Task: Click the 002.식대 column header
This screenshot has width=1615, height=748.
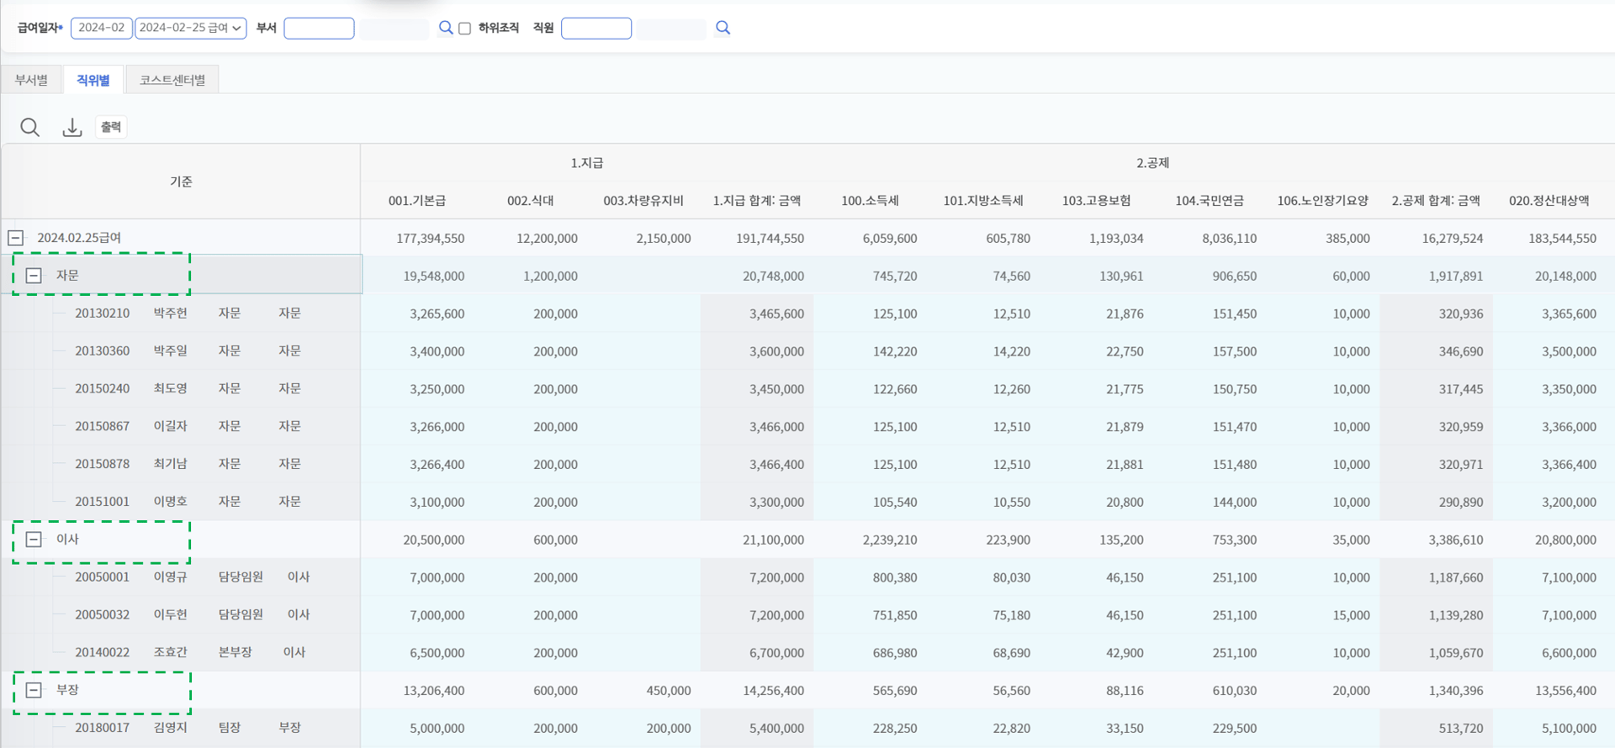Action: (531, 201)
